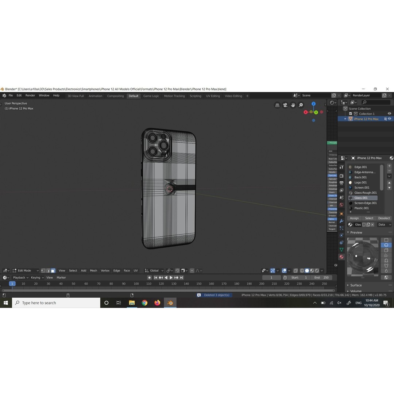This screenshot has height=394, width=394.
Task: Open the Playback dropdown
Action: [x=20, y=278]
